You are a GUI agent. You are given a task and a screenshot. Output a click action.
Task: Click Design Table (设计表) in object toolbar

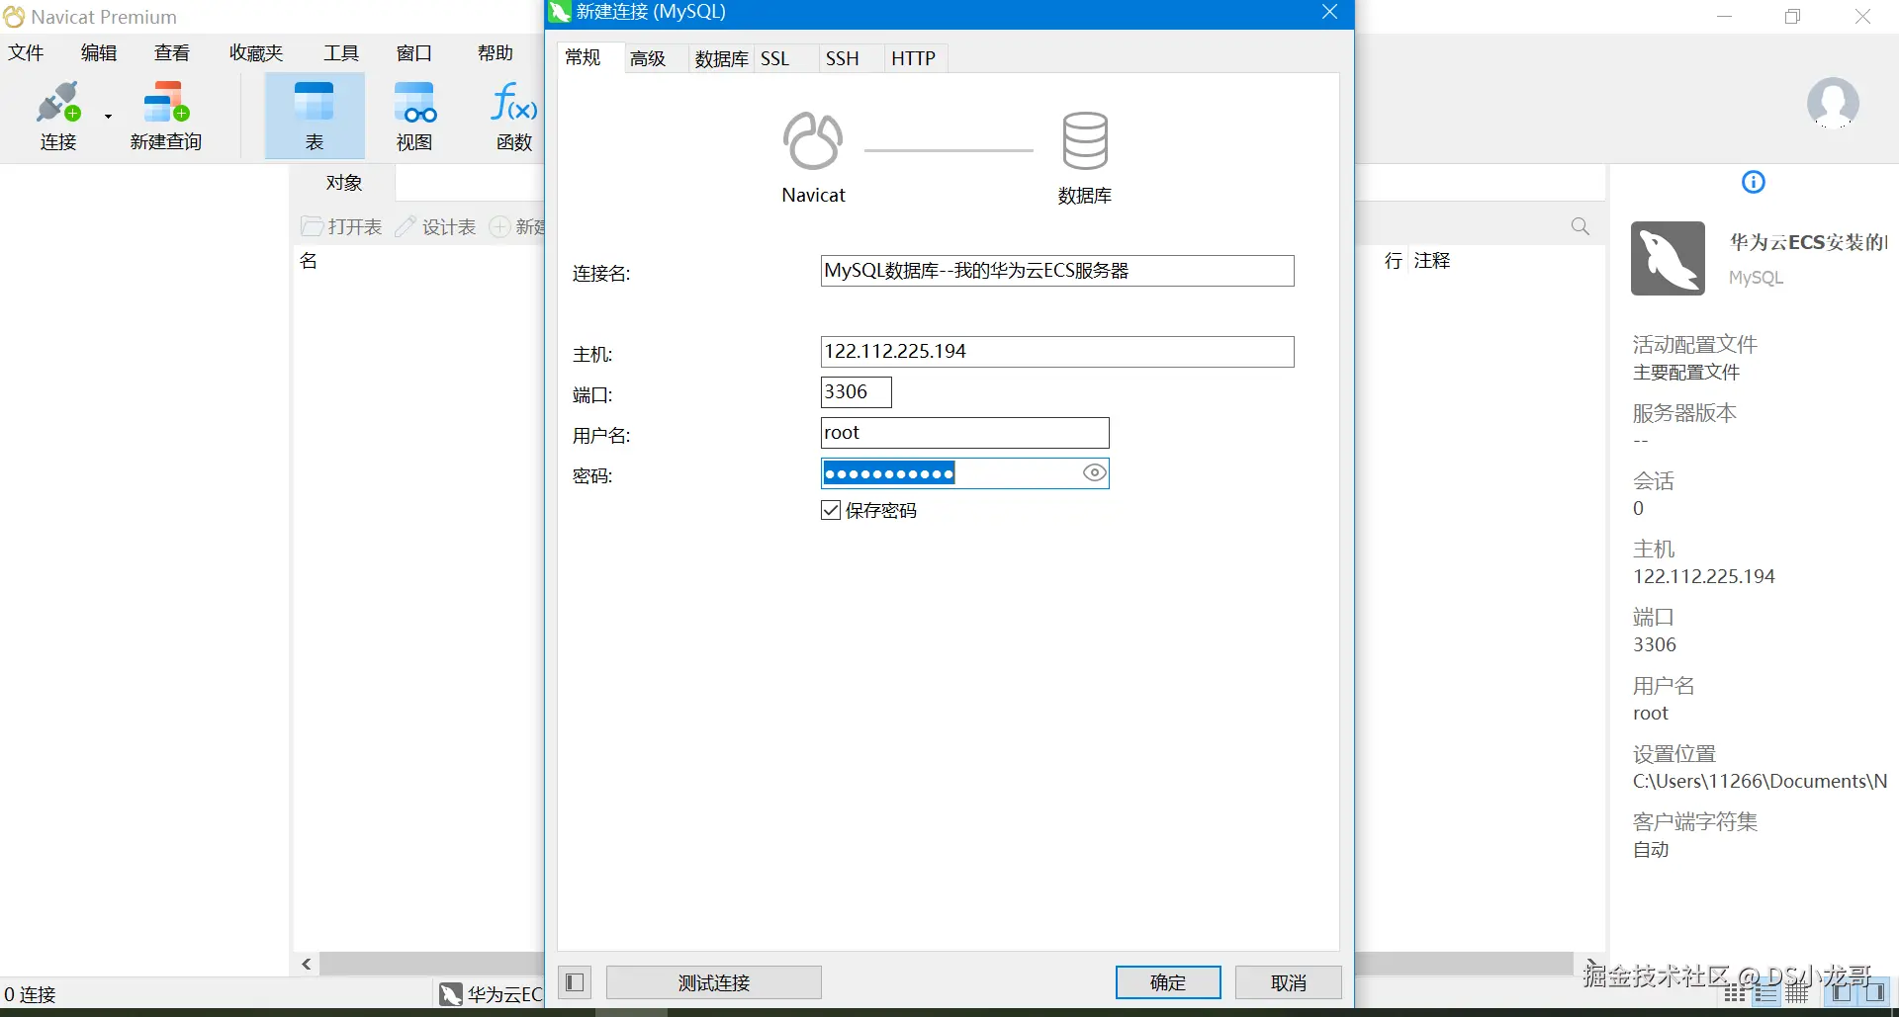point(435,227)
